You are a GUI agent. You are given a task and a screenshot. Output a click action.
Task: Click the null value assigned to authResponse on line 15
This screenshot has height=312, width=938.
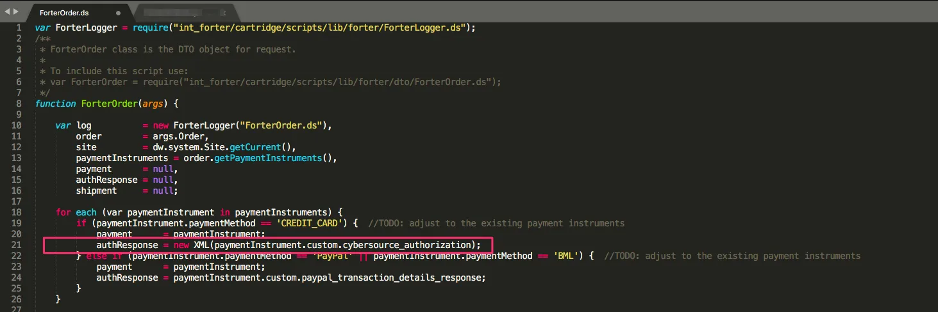point(163,180)
